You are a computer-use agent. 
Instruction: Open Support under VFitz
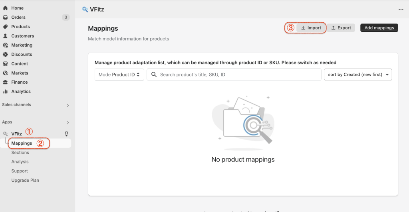[x=20, y=171]
